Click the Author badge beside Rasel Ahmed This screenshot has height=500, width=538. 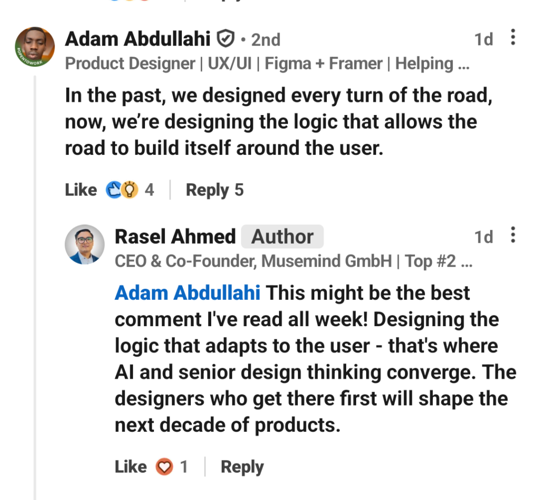tap(283, 236)
